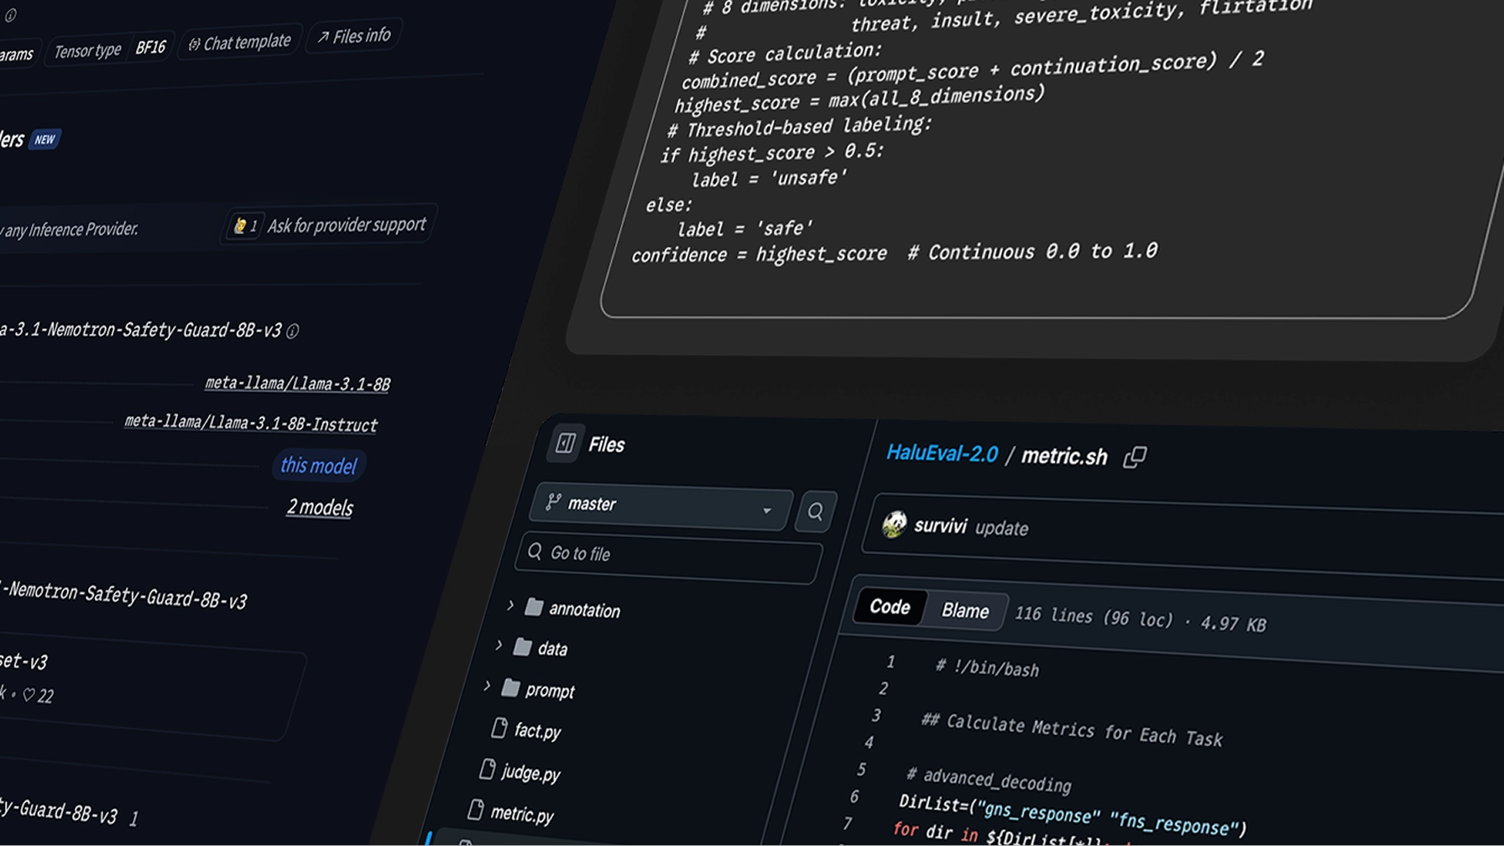Click the 'update' commit message

[x=1001, y=528]
